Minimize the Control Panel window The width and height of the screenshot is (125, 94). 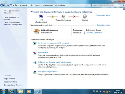point(113,1)
